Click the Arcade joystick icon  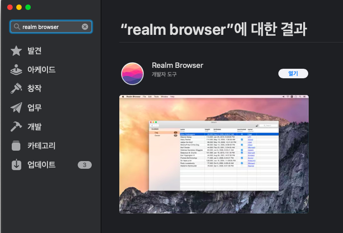16,70
